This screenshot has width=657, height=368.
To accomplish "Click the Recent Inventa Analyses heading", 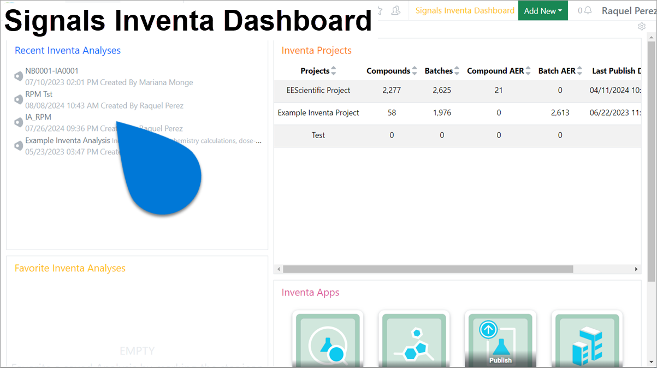I will [x=68, y=50].
